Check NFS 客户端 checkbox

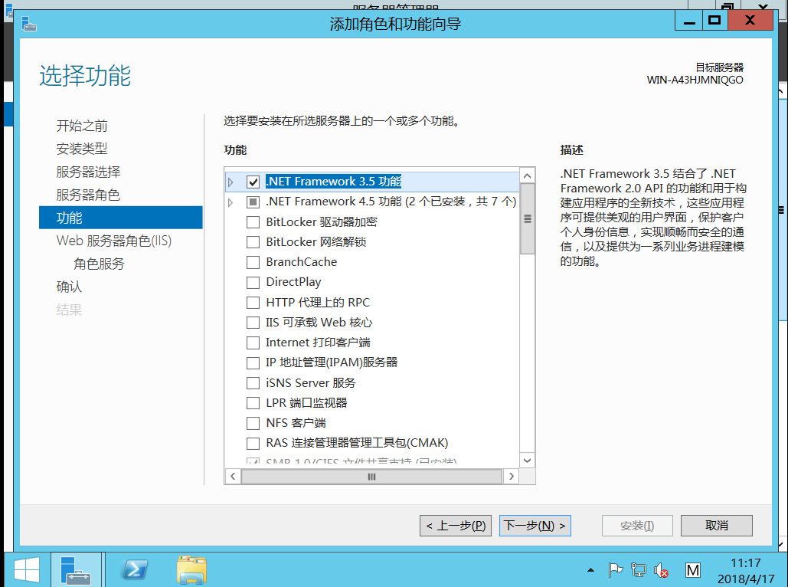point(253,423)
